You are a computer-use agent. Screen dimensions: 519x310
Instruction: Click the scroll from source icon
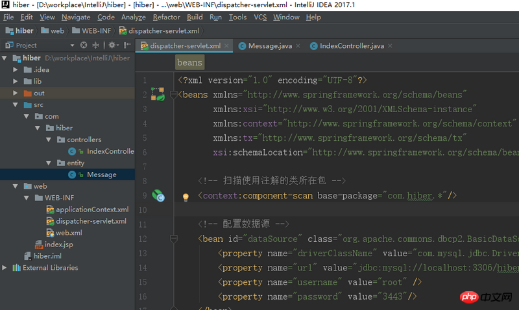click(x=84, y=45)
